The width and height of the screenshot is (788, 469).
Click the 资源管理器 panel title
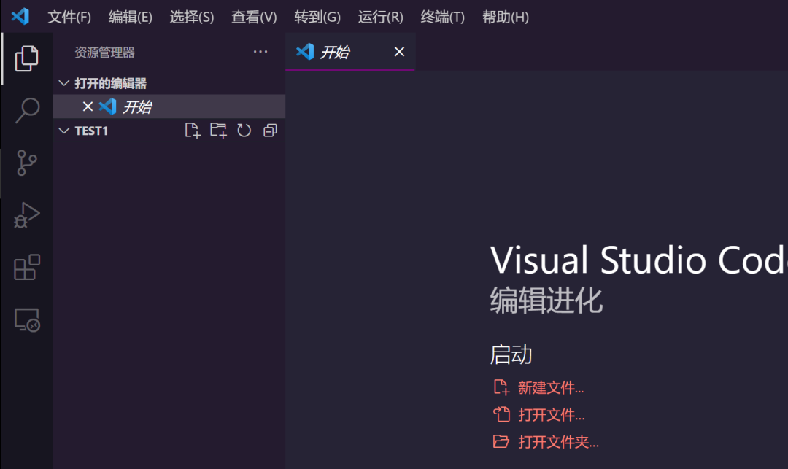click(x=104, y=53)
